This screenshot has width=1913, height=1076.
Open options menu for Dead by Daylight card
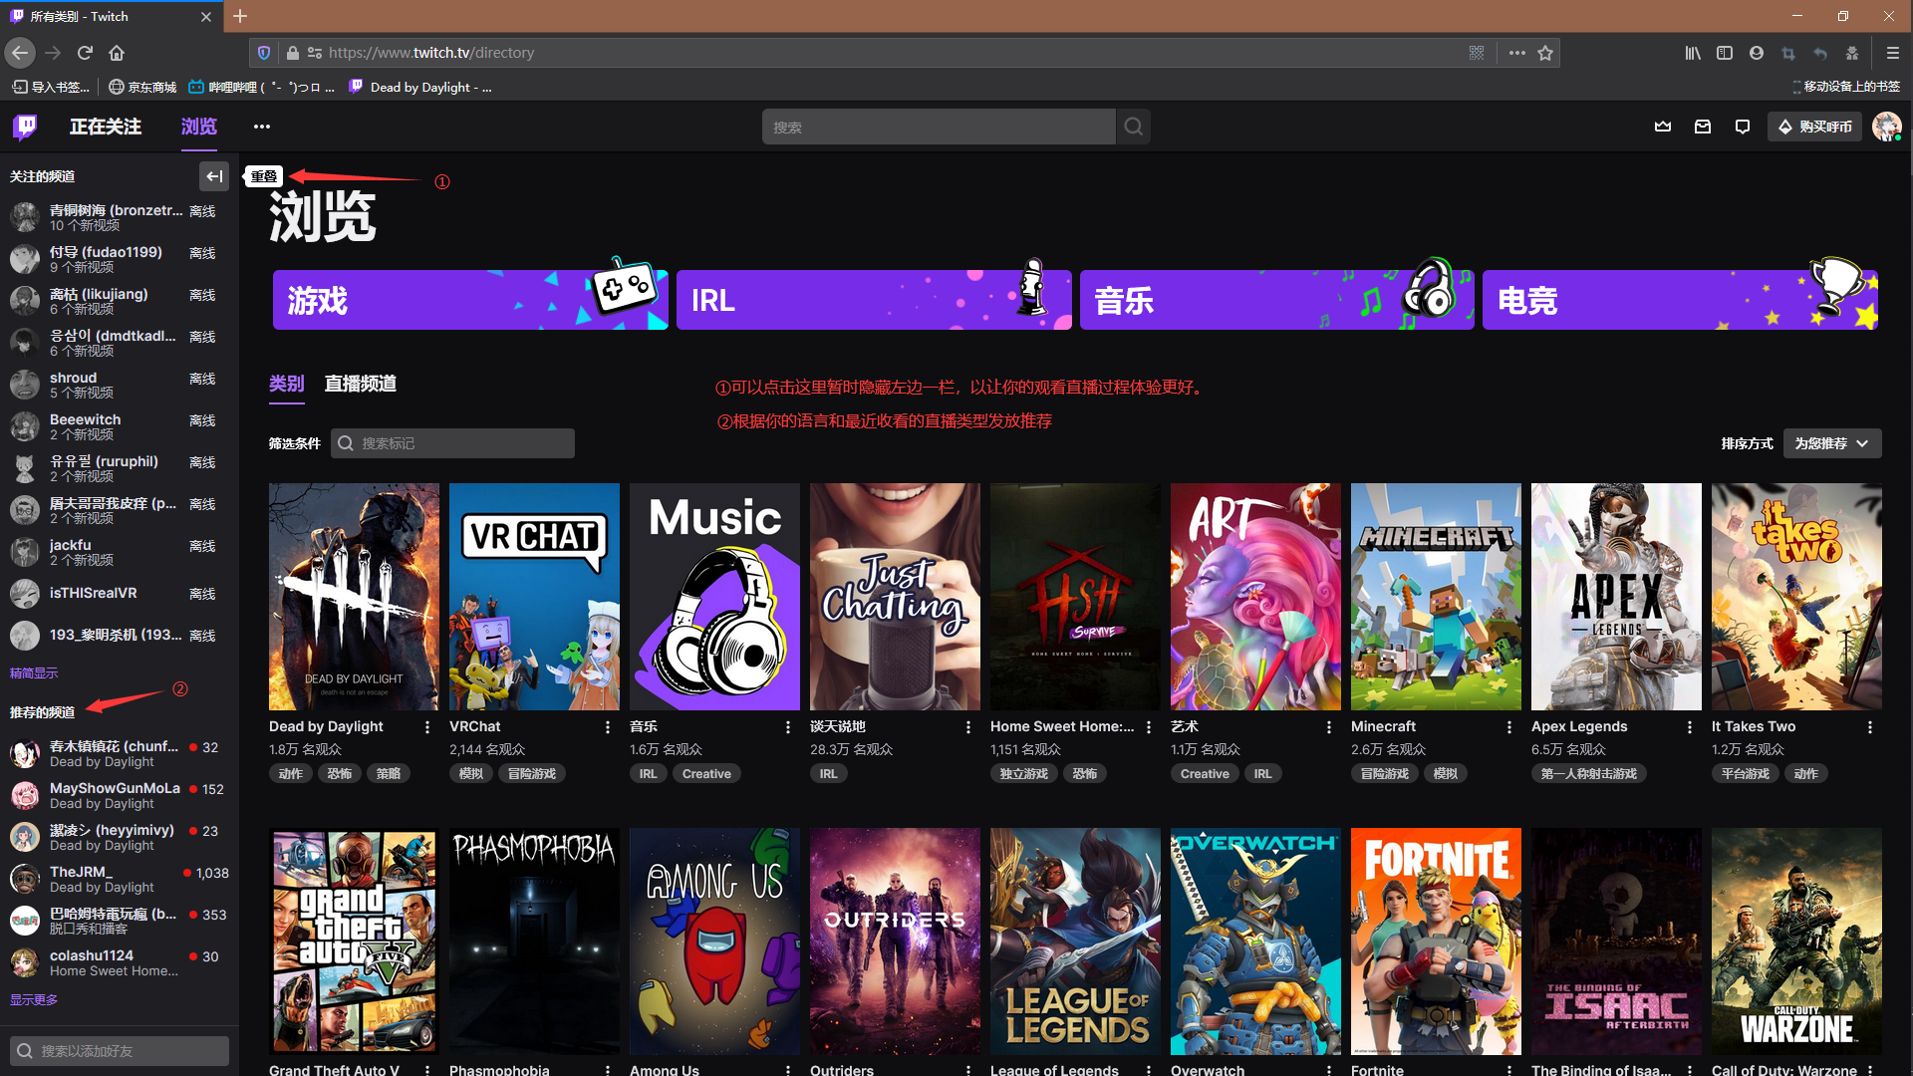(x=427, y=727)
